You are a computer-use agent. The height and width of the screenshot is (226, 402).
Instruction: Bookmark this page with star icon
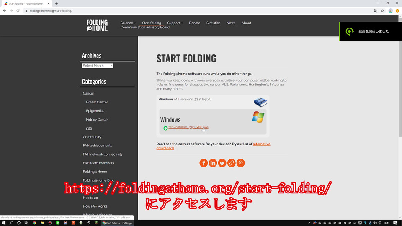pyautogui.click(x=382, y=11)
